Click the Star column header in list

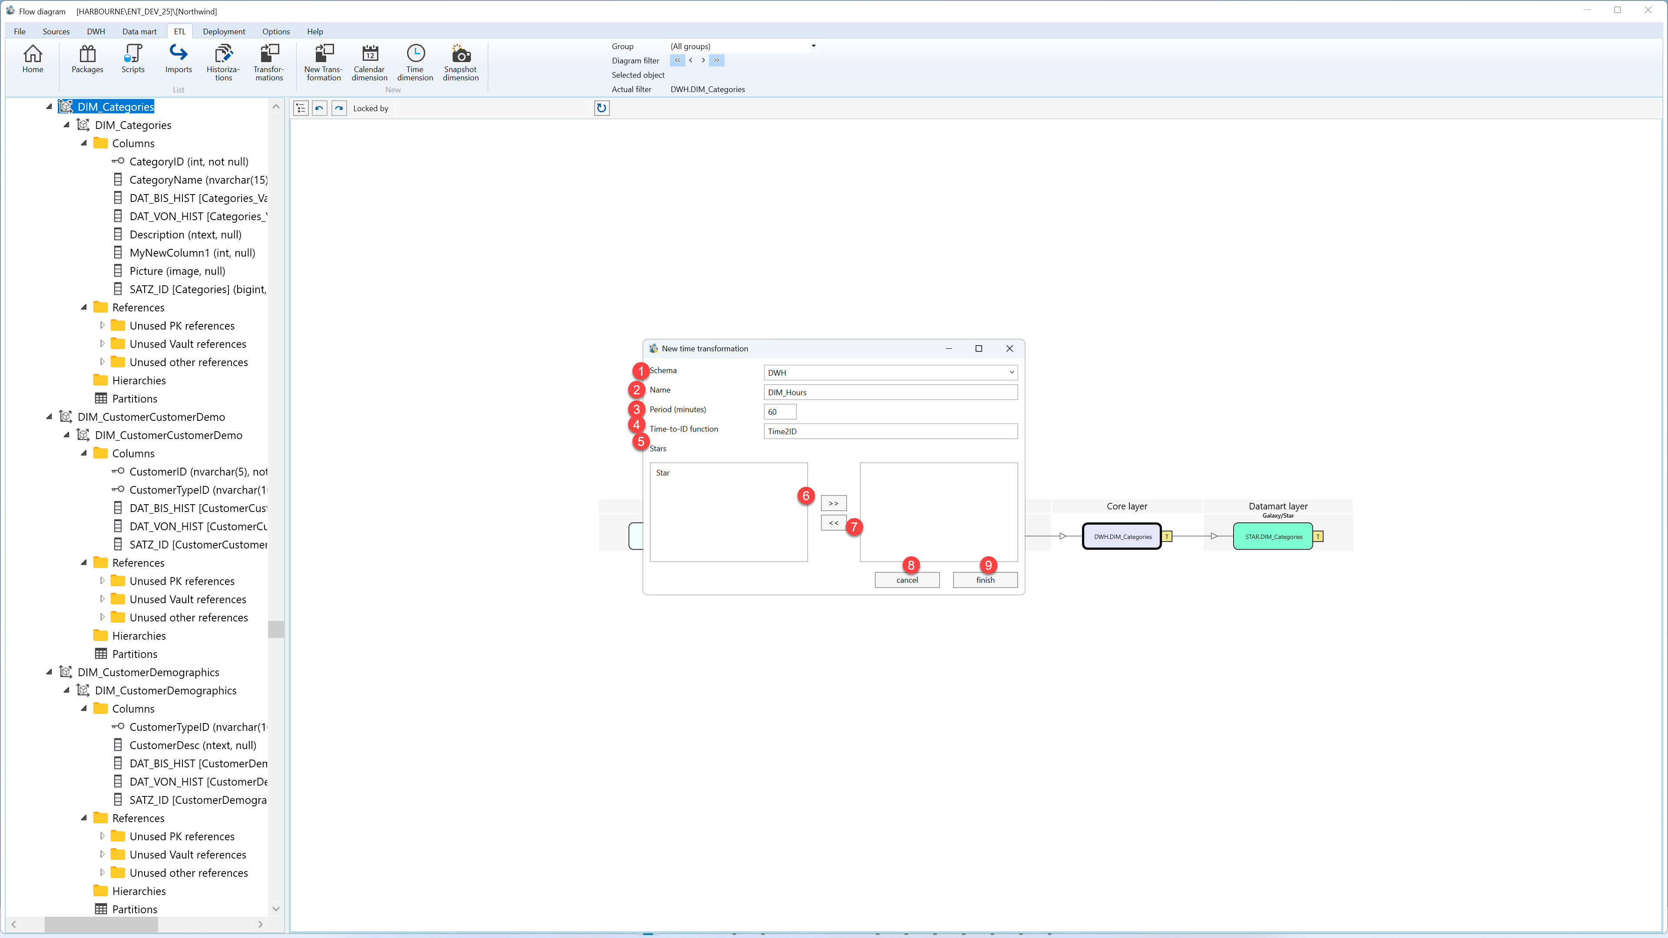click(662, 473)
